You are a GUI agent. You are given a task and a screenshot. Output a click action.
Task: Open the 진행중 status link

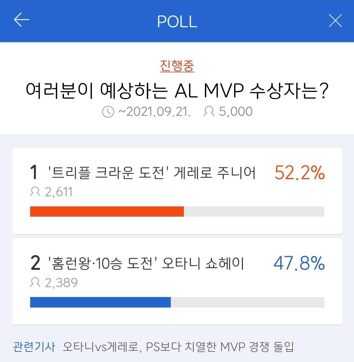click(177, 66)
